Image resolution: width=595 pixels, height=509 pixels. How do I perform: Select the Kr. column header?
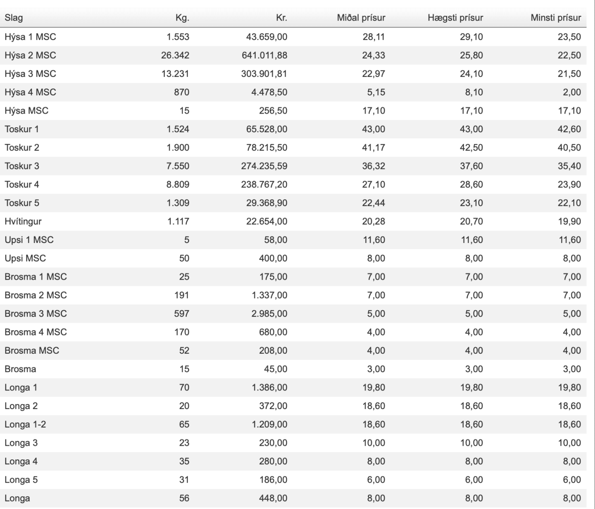281,18
